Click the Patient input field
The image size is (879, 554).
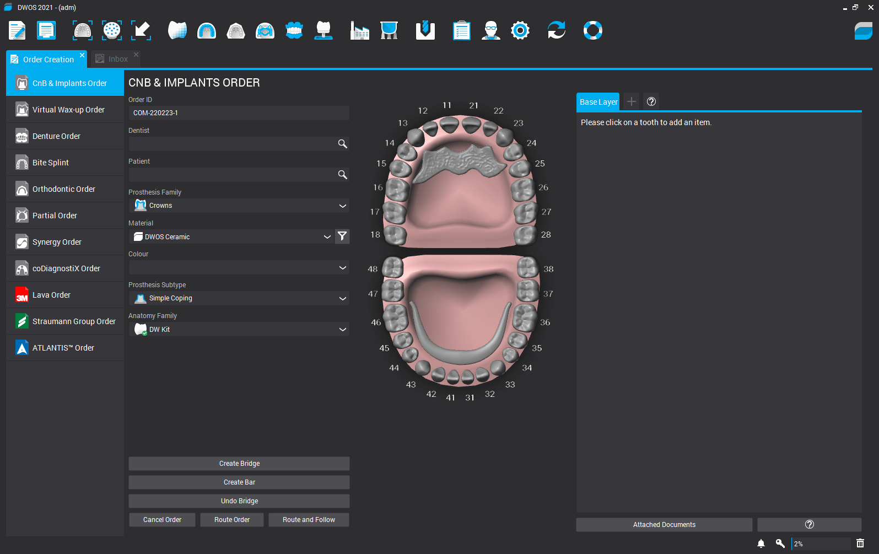click(x=239, y=175)
